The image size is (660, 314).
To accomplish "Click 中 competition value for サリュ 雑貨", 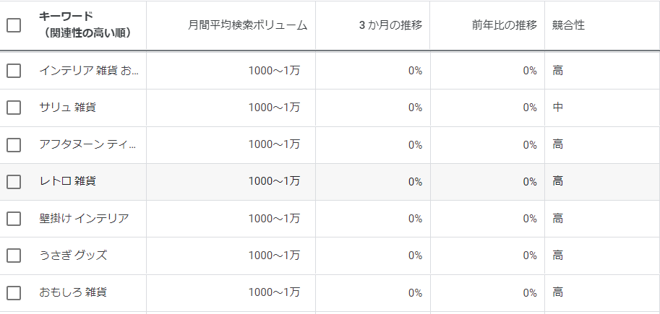I will pos(557,108).
